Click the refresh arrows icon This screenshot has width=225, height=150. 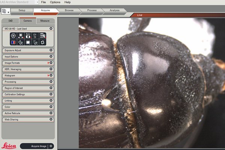pos(43,43)
